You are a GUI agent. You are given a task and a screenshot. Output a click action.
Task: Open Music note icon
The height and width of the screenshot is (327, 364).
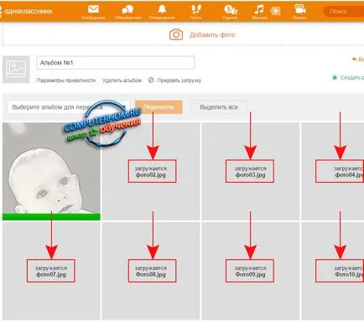point(259,10)
